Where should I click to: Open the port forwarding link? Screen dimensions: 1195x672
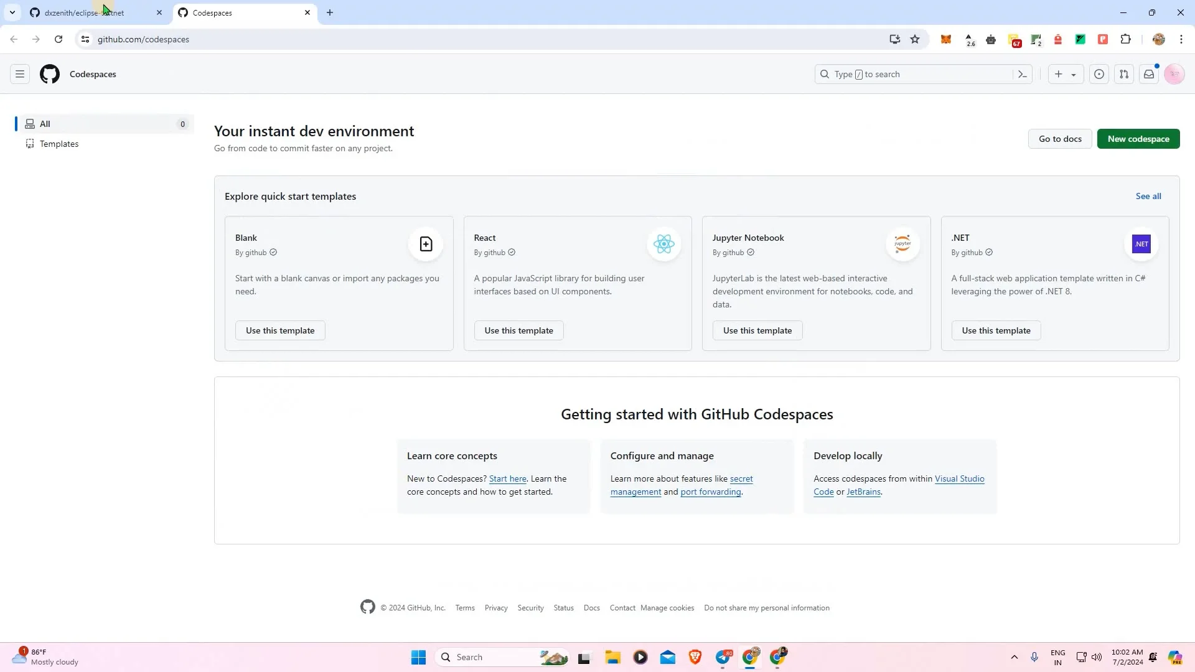(711, 492)
